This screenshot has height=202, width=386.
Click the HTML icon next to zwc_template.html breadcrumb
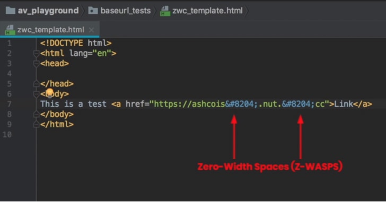[165, 10]
